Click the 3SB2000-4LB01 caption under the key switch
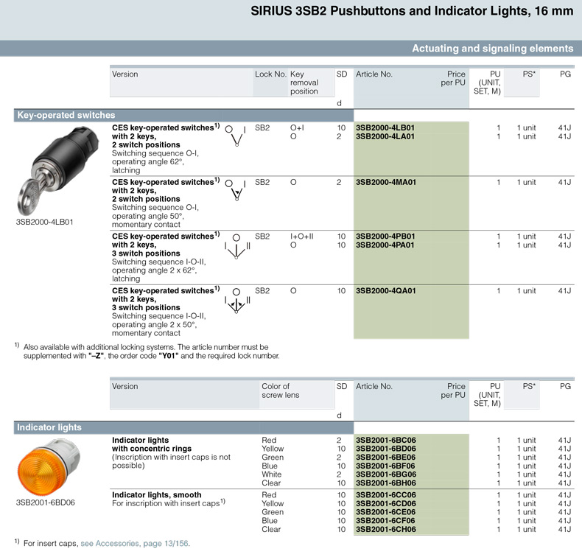 (44, 221)
